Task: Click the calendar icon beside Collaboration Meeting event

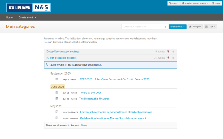Action: click(57, 118)
